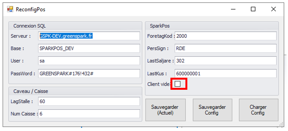Focus the LagStalle field
The image size is (288, 131).
(89, 101)
